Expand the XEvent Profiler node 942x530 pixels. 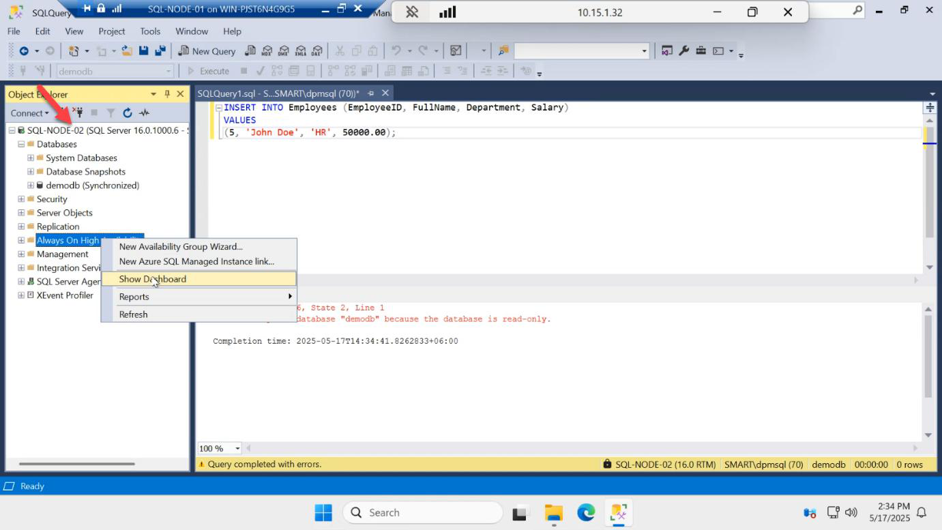coord(21,295)
